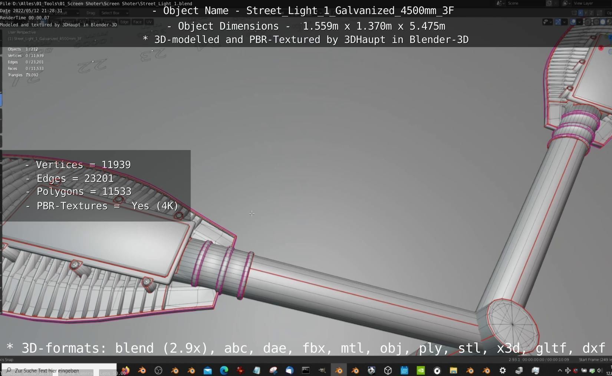Open the command prompt taskbar icon

pyautogui.click(x=306, y=370)
